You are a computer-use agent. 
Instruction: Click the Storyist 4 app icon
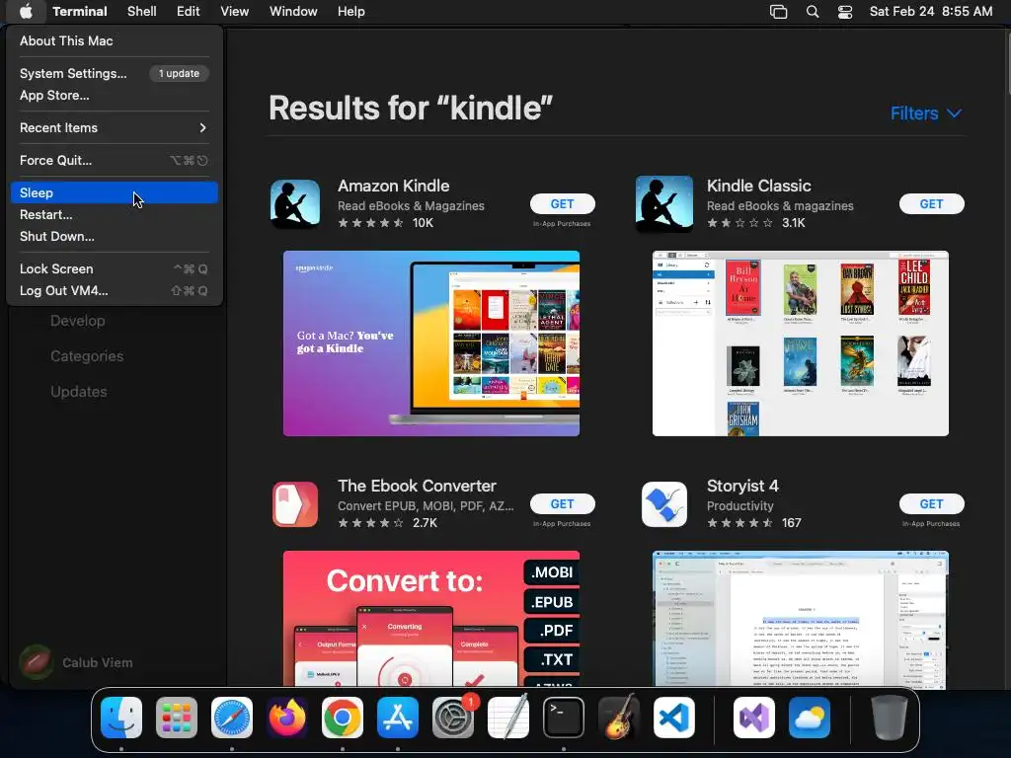pyautogui.click(x=664, y=504)
